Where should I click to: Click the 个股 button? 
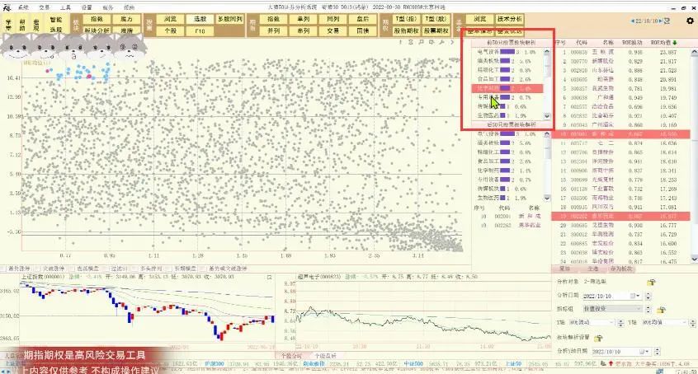coord(171,30)
